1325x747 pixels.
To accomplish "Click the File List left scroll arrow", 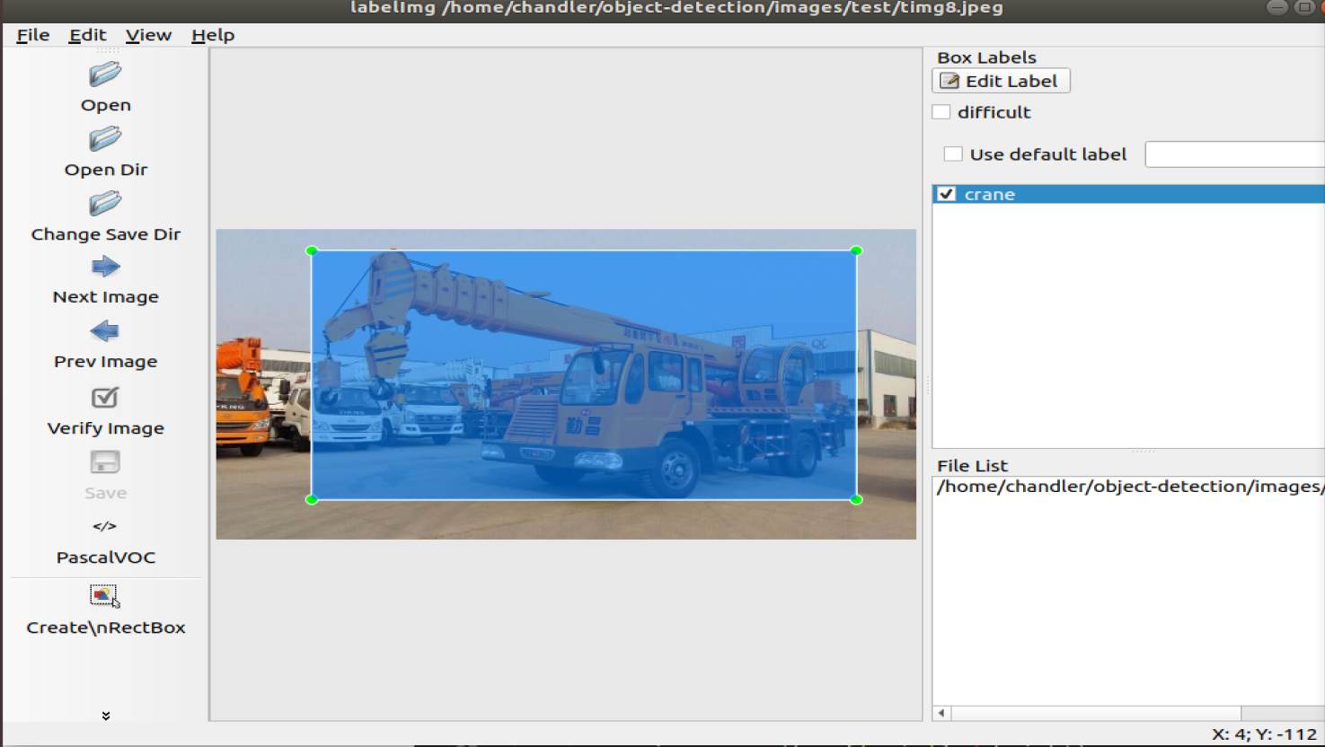I will pos(941,713).
